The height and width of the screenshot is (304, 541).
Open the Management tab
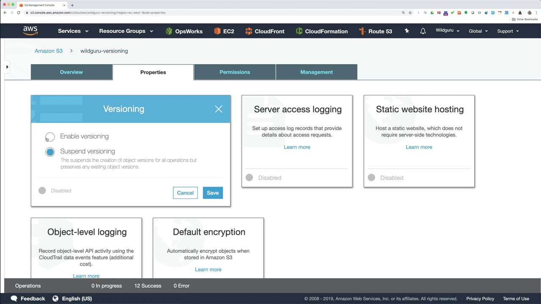click(317, 72)
